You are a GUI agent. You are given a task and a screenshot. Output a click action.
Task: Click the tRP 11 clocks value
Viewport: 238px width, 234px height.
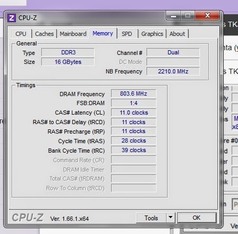[134, 131]
